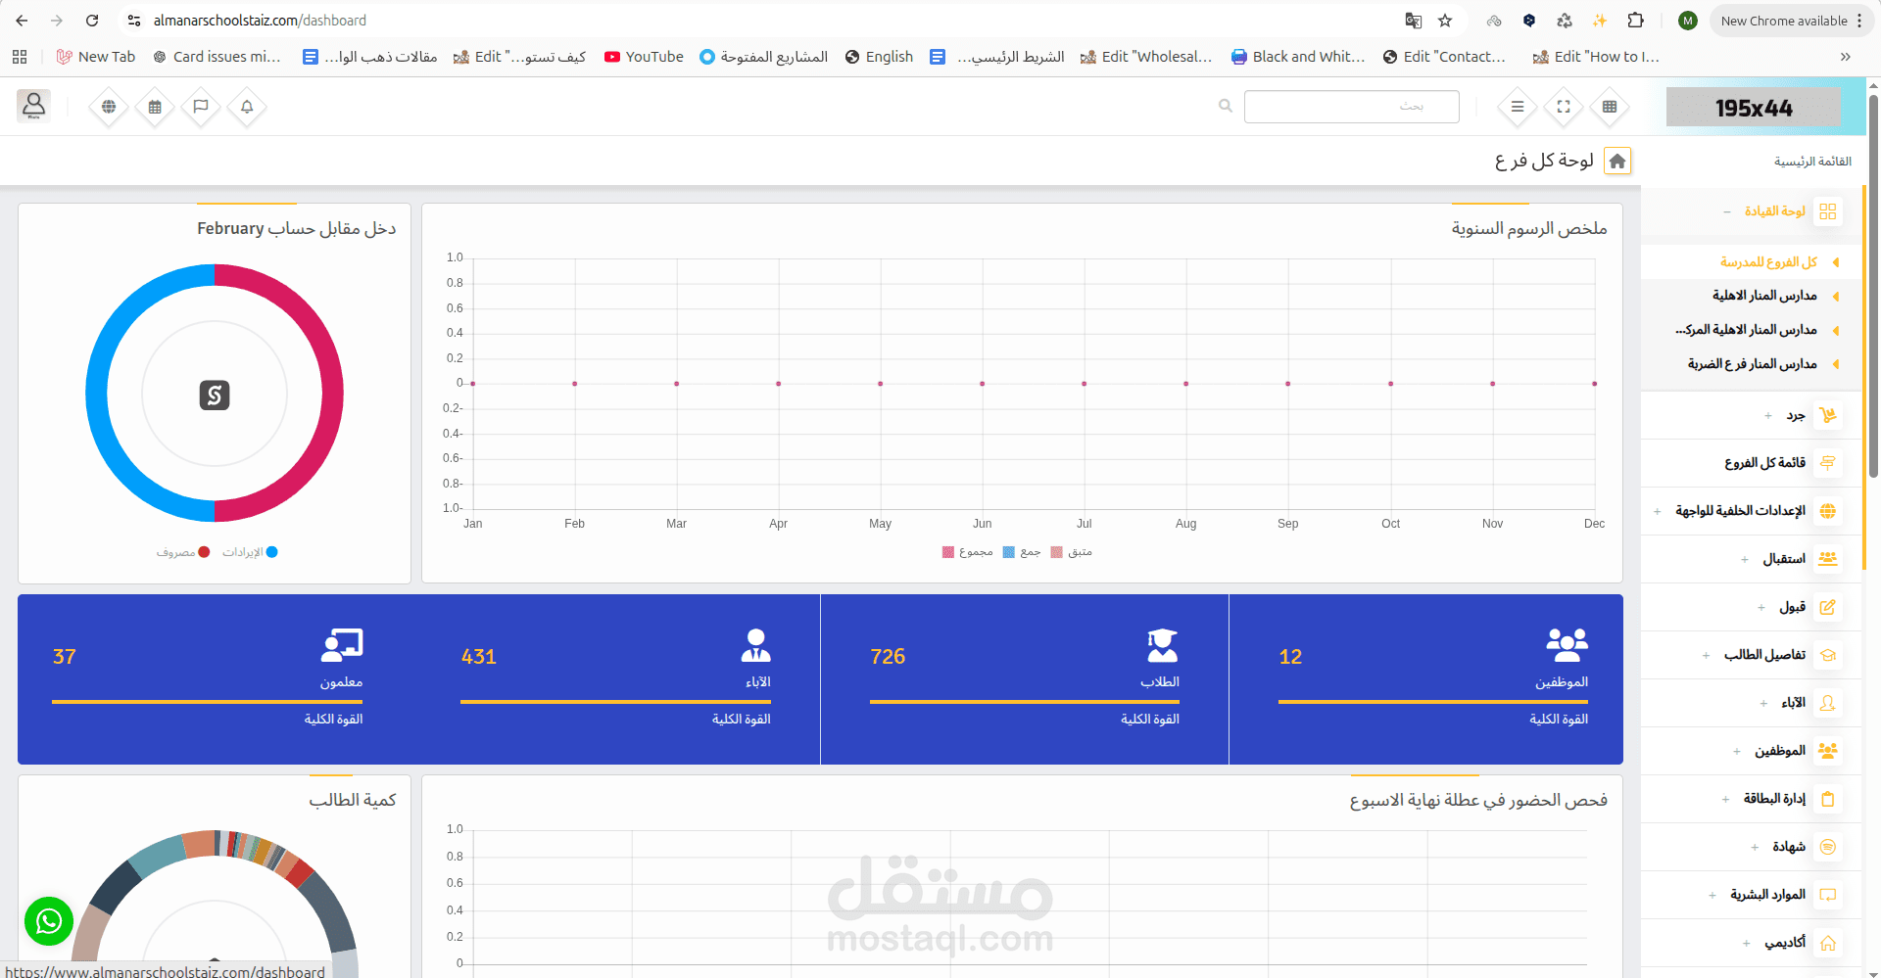Screen dimensions: 1881x978
Task: Click the parent icon on الآباء card
Action: coord(755,645)
